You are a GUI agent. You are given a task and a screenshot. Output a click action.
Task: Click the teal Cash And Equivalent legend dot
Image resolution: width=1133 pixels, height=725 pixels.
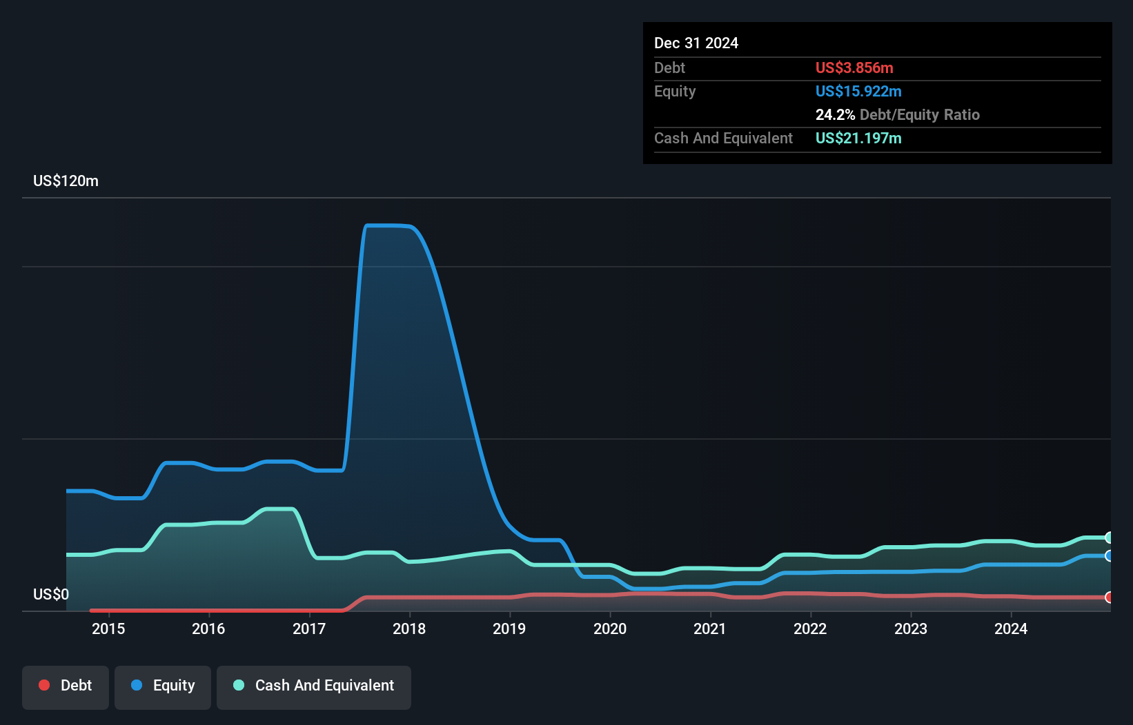239,685
